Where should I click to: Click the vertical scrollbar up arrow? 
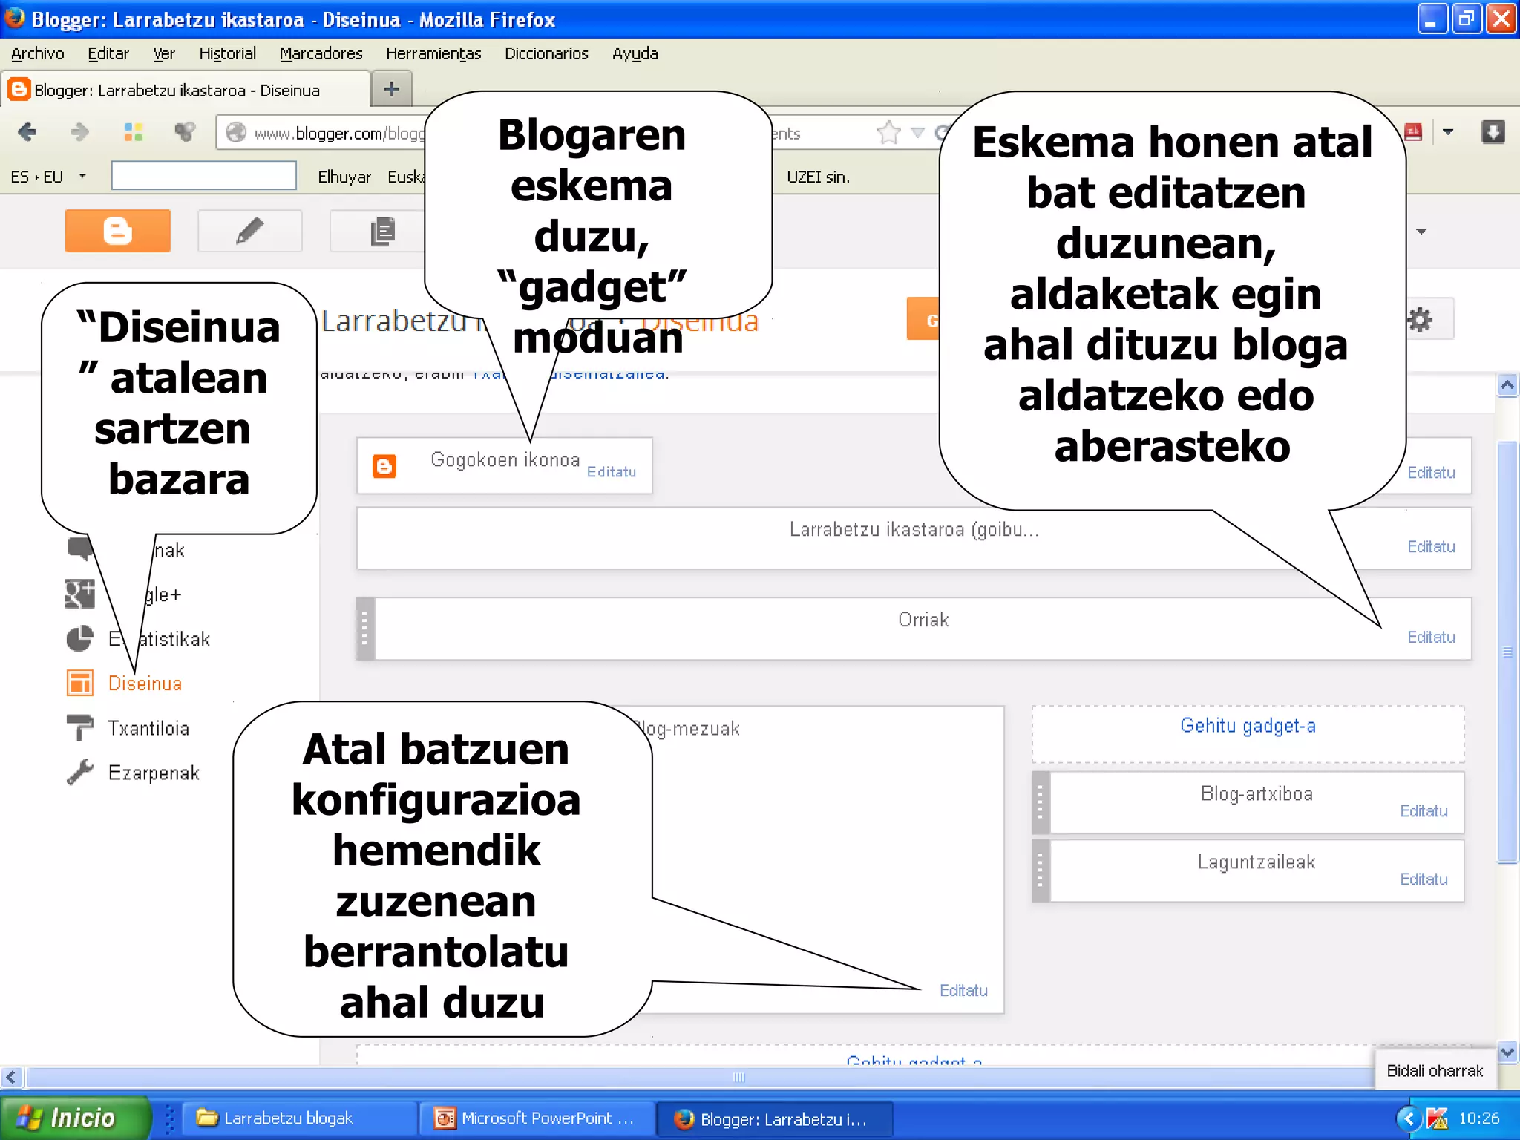(1507, 384)
